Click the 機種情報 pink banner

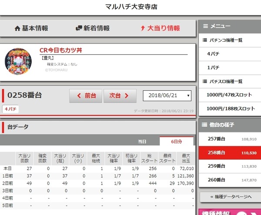pyautogui.click(x=230, y=212)
